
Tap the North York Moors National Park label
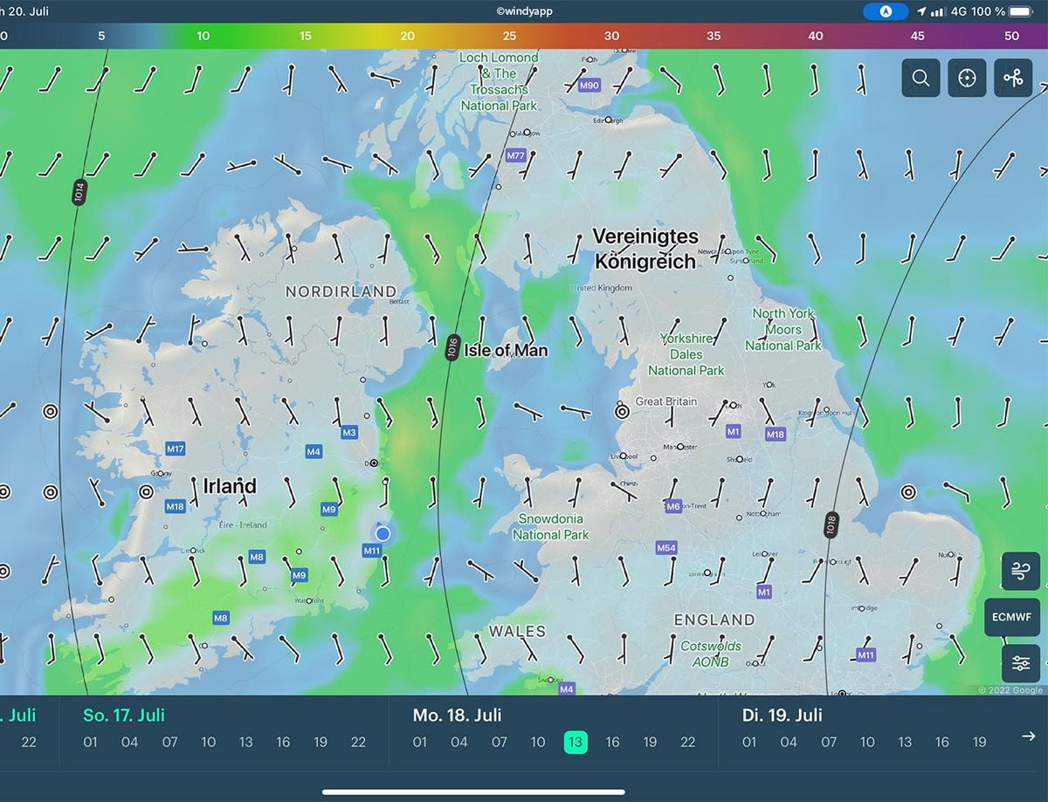[783, 329]
